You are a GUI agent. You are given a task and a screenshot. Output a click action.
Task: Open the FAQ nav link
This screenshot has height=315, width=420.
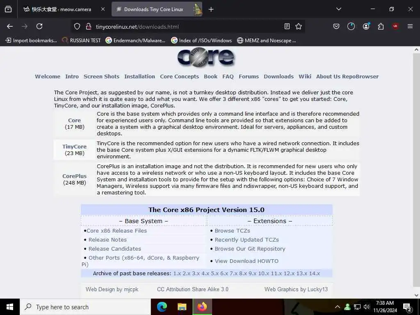(x=228, y=77)
